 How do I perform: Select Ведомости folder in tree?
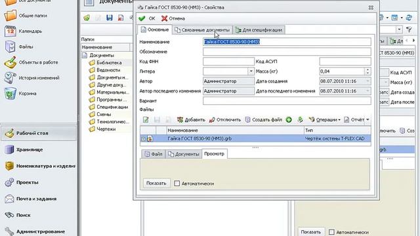(x=105, y=70)
